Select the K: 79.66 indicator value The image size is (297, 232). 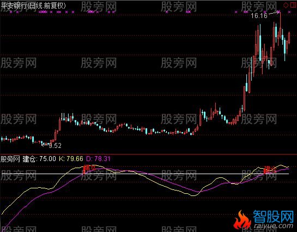[x=71, y=159]
